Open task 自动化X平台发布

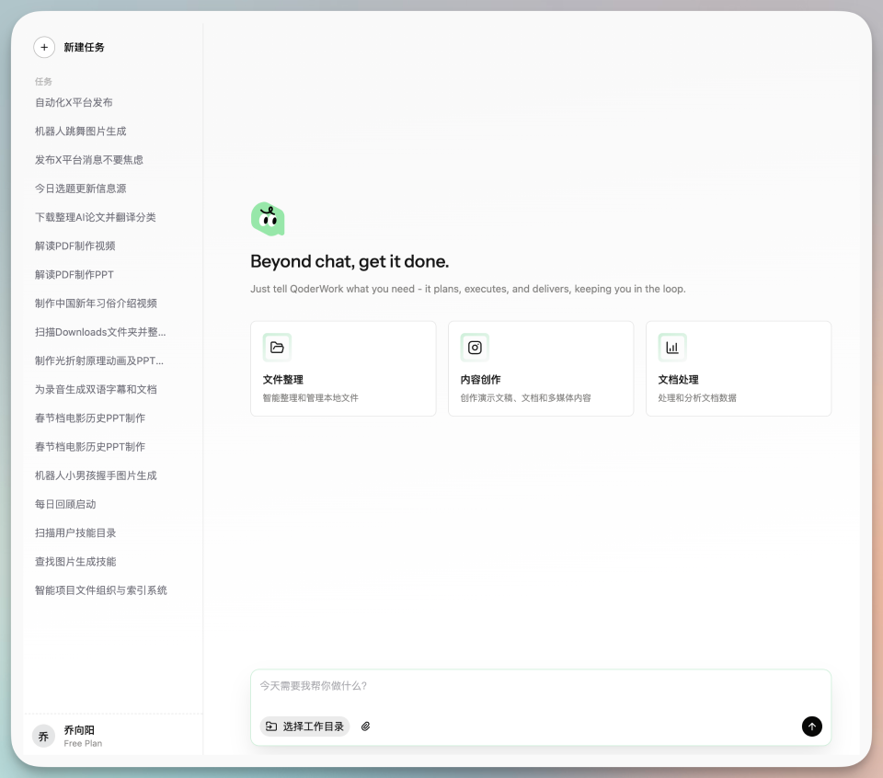[x=74, y=102]
